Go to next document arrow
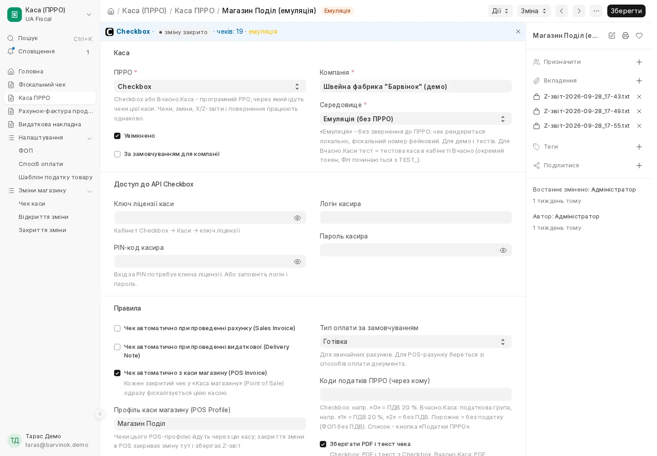Viewport: 657px width, 456px height. pos(579,11)
